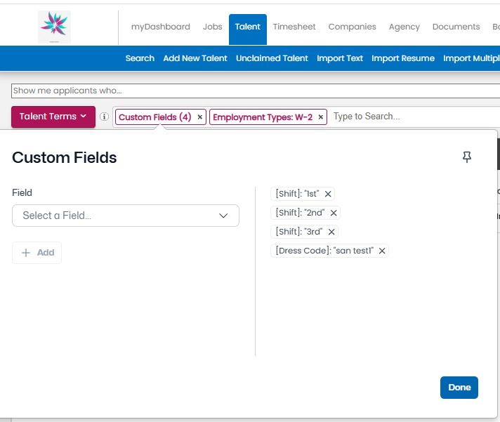Delete the [Dress Code]: "san test1" value

(382, 251)
